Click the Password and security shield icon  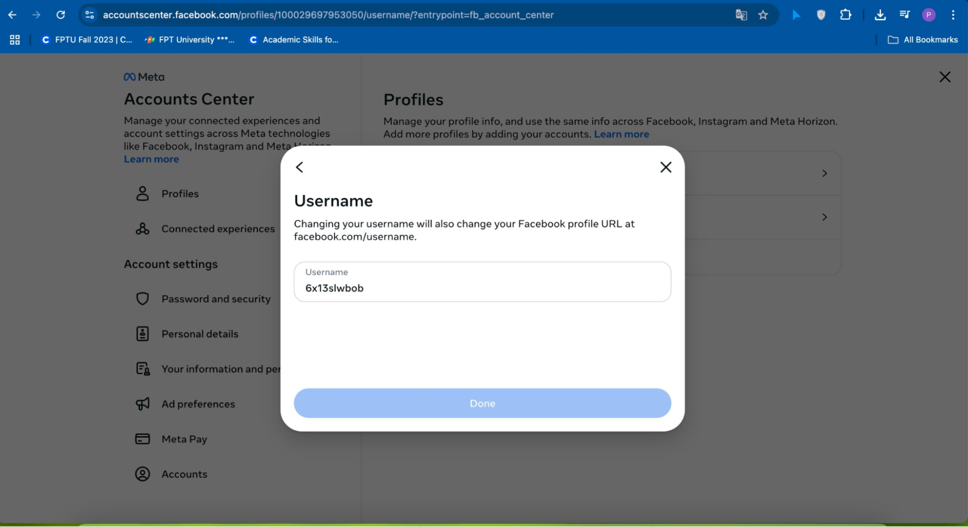coord(142,298)
